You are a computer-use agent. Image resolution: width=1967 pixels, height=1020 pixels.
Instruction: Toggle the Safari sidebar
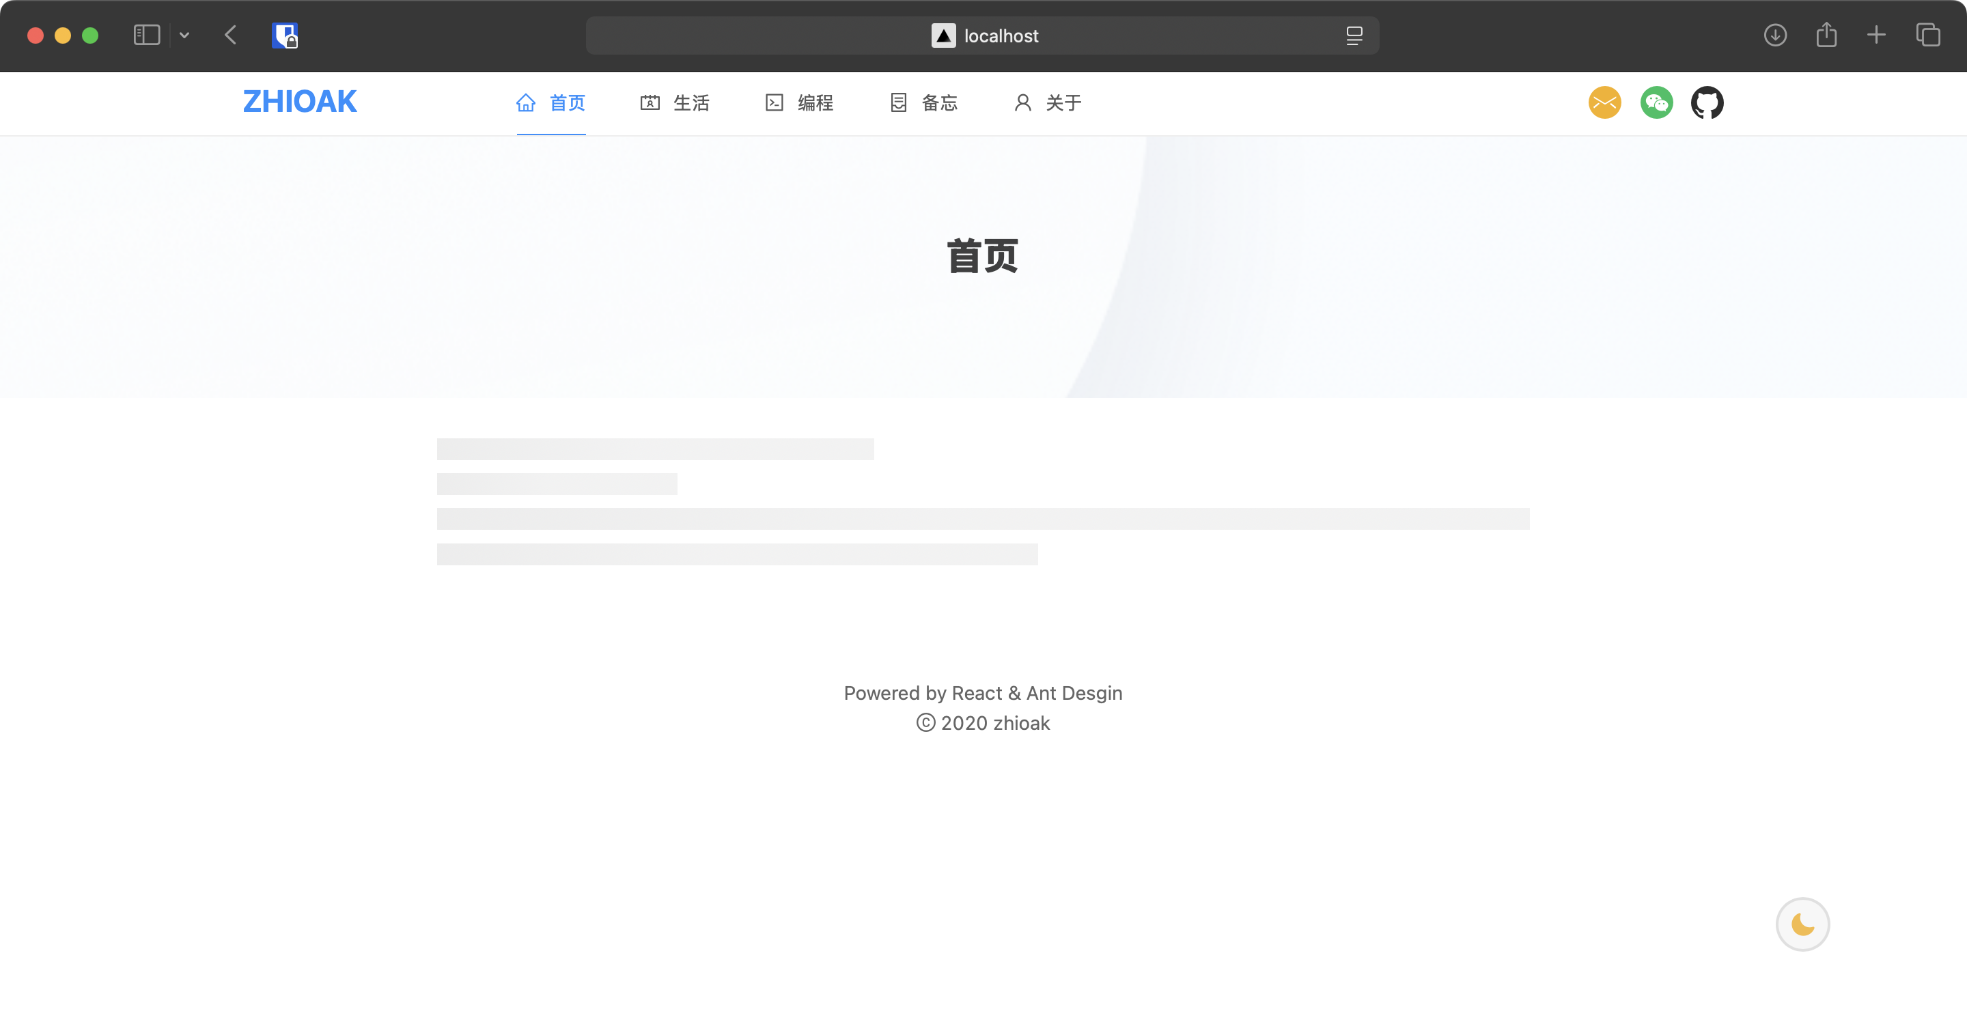pyautogui.click(x=147, y=35)
